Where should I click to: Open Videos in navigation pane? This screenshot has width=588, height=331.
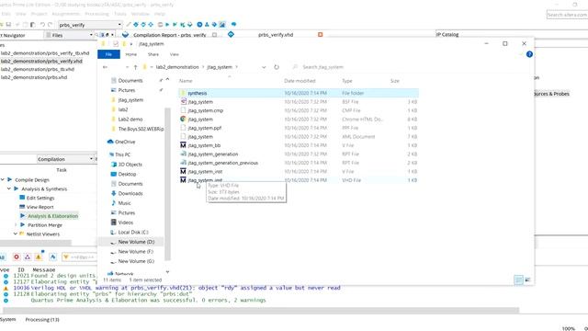126,223
